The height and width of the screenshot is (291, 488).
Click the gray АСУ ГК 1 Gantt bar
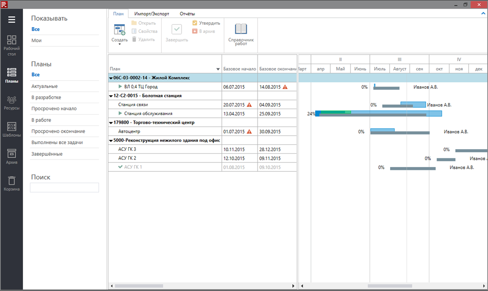pos(413,168)
